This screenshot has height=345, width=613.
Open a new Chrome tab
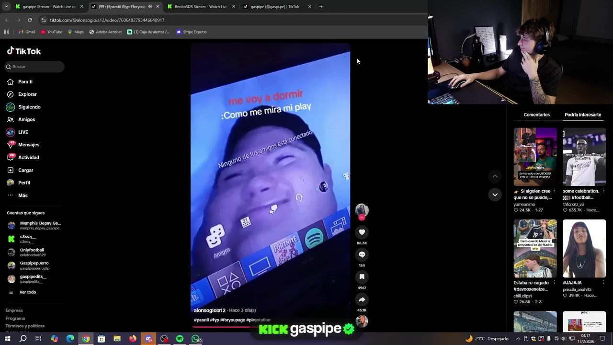tap(321, 7)
